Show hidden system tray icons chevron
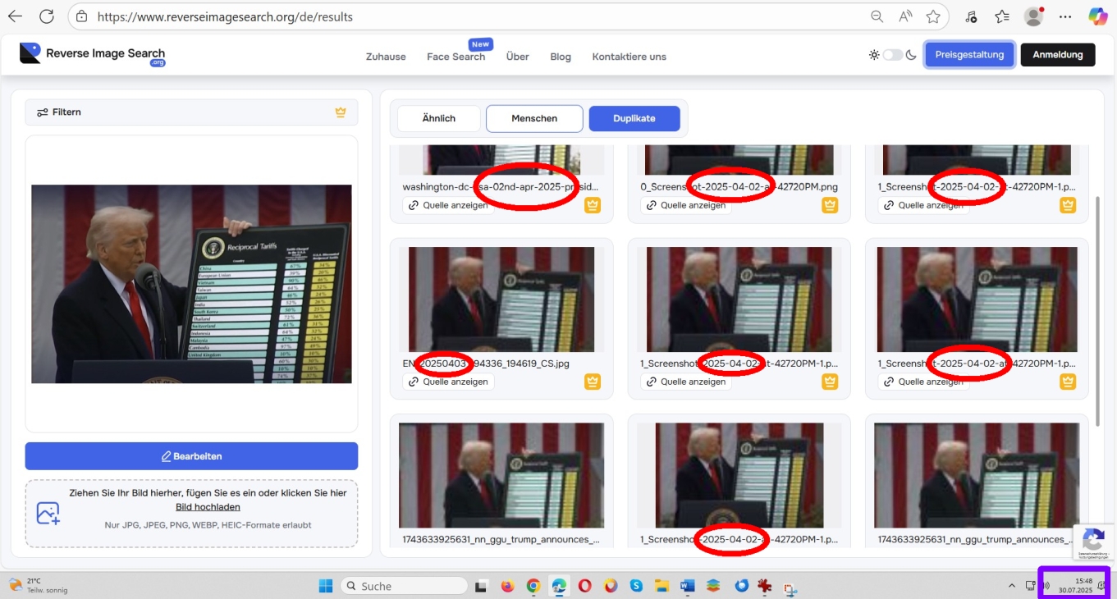 1011,586
